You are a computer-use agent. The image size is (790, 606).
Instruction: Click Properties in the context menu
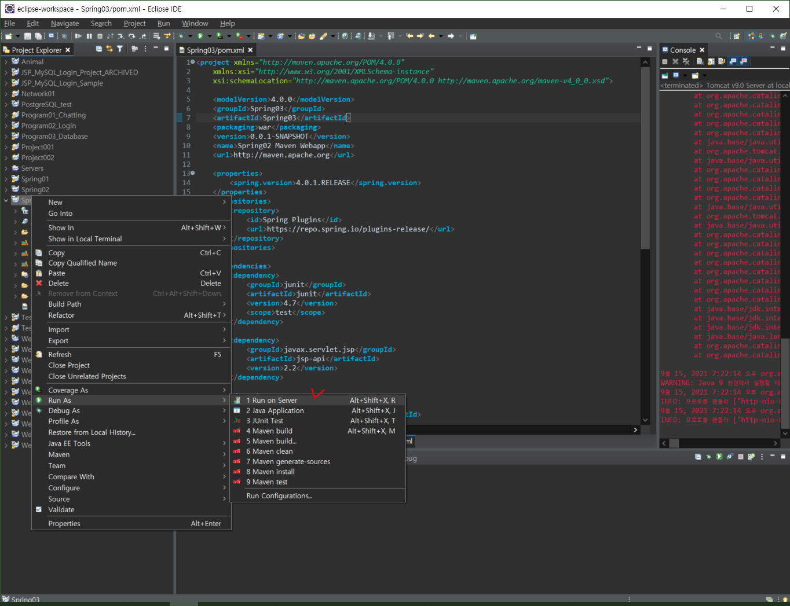[131, 524]
